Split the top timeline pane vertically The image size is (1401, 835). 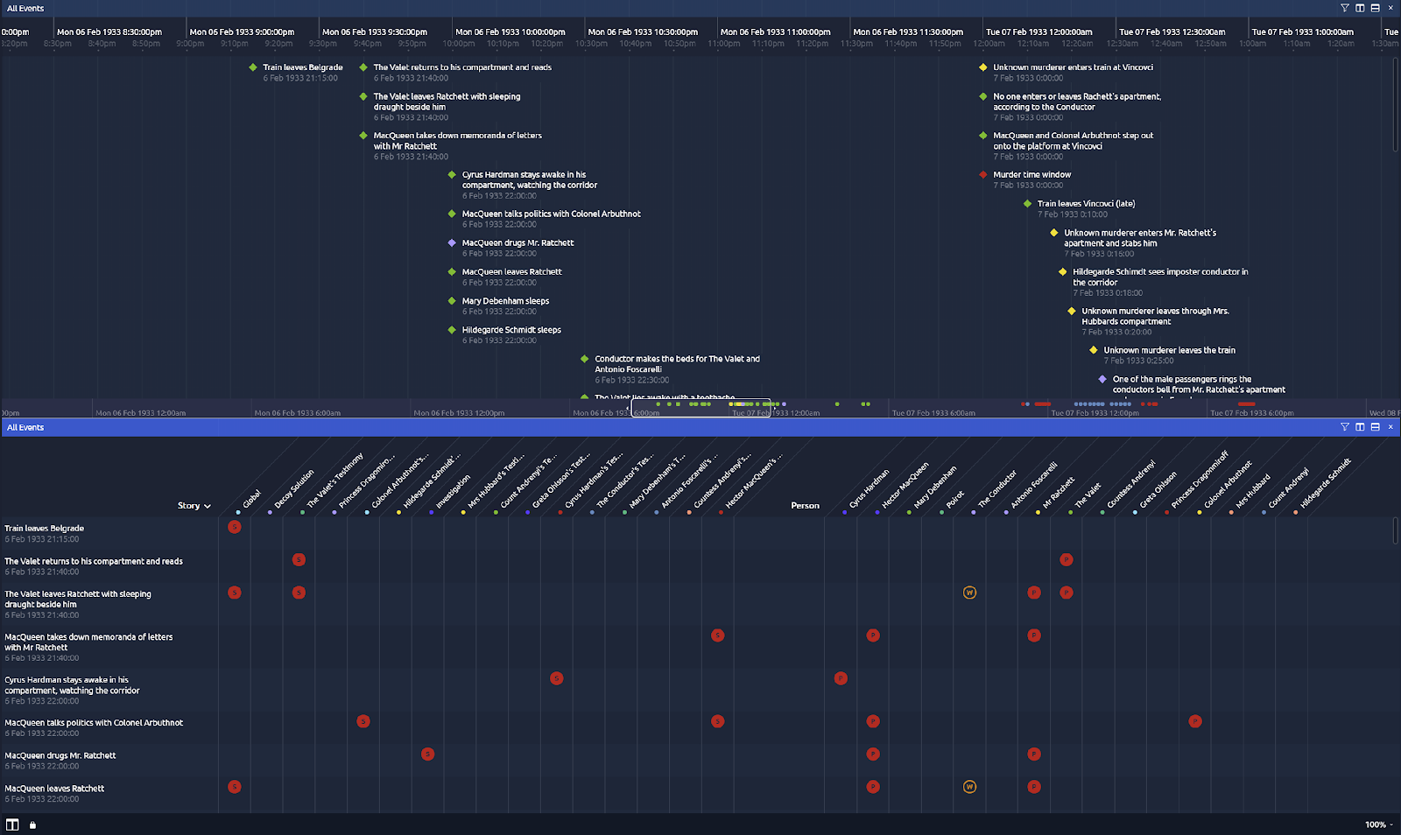coord(1360,8)
